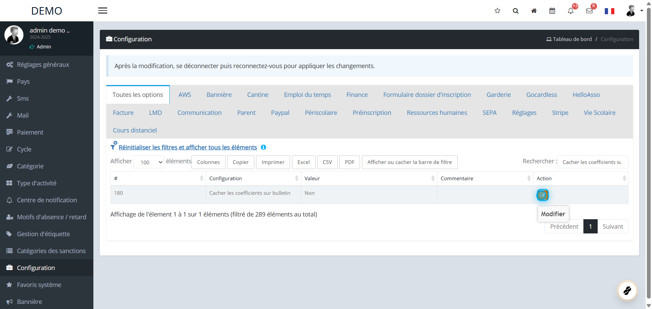The width and height of the screenshot is (652, 309).
Task: Switch to the Communication tab
Action: coord(199,112)
